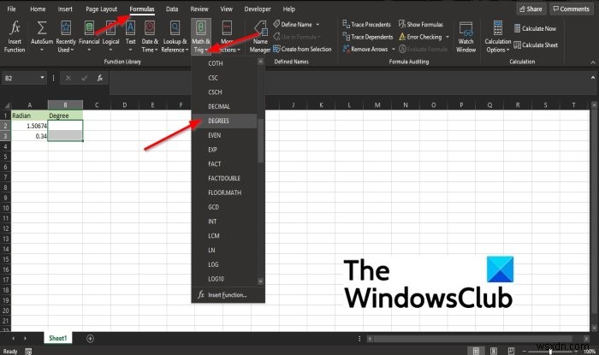Click the Math & Trig functions button
The image size is (599, 355).
point(201,37)
